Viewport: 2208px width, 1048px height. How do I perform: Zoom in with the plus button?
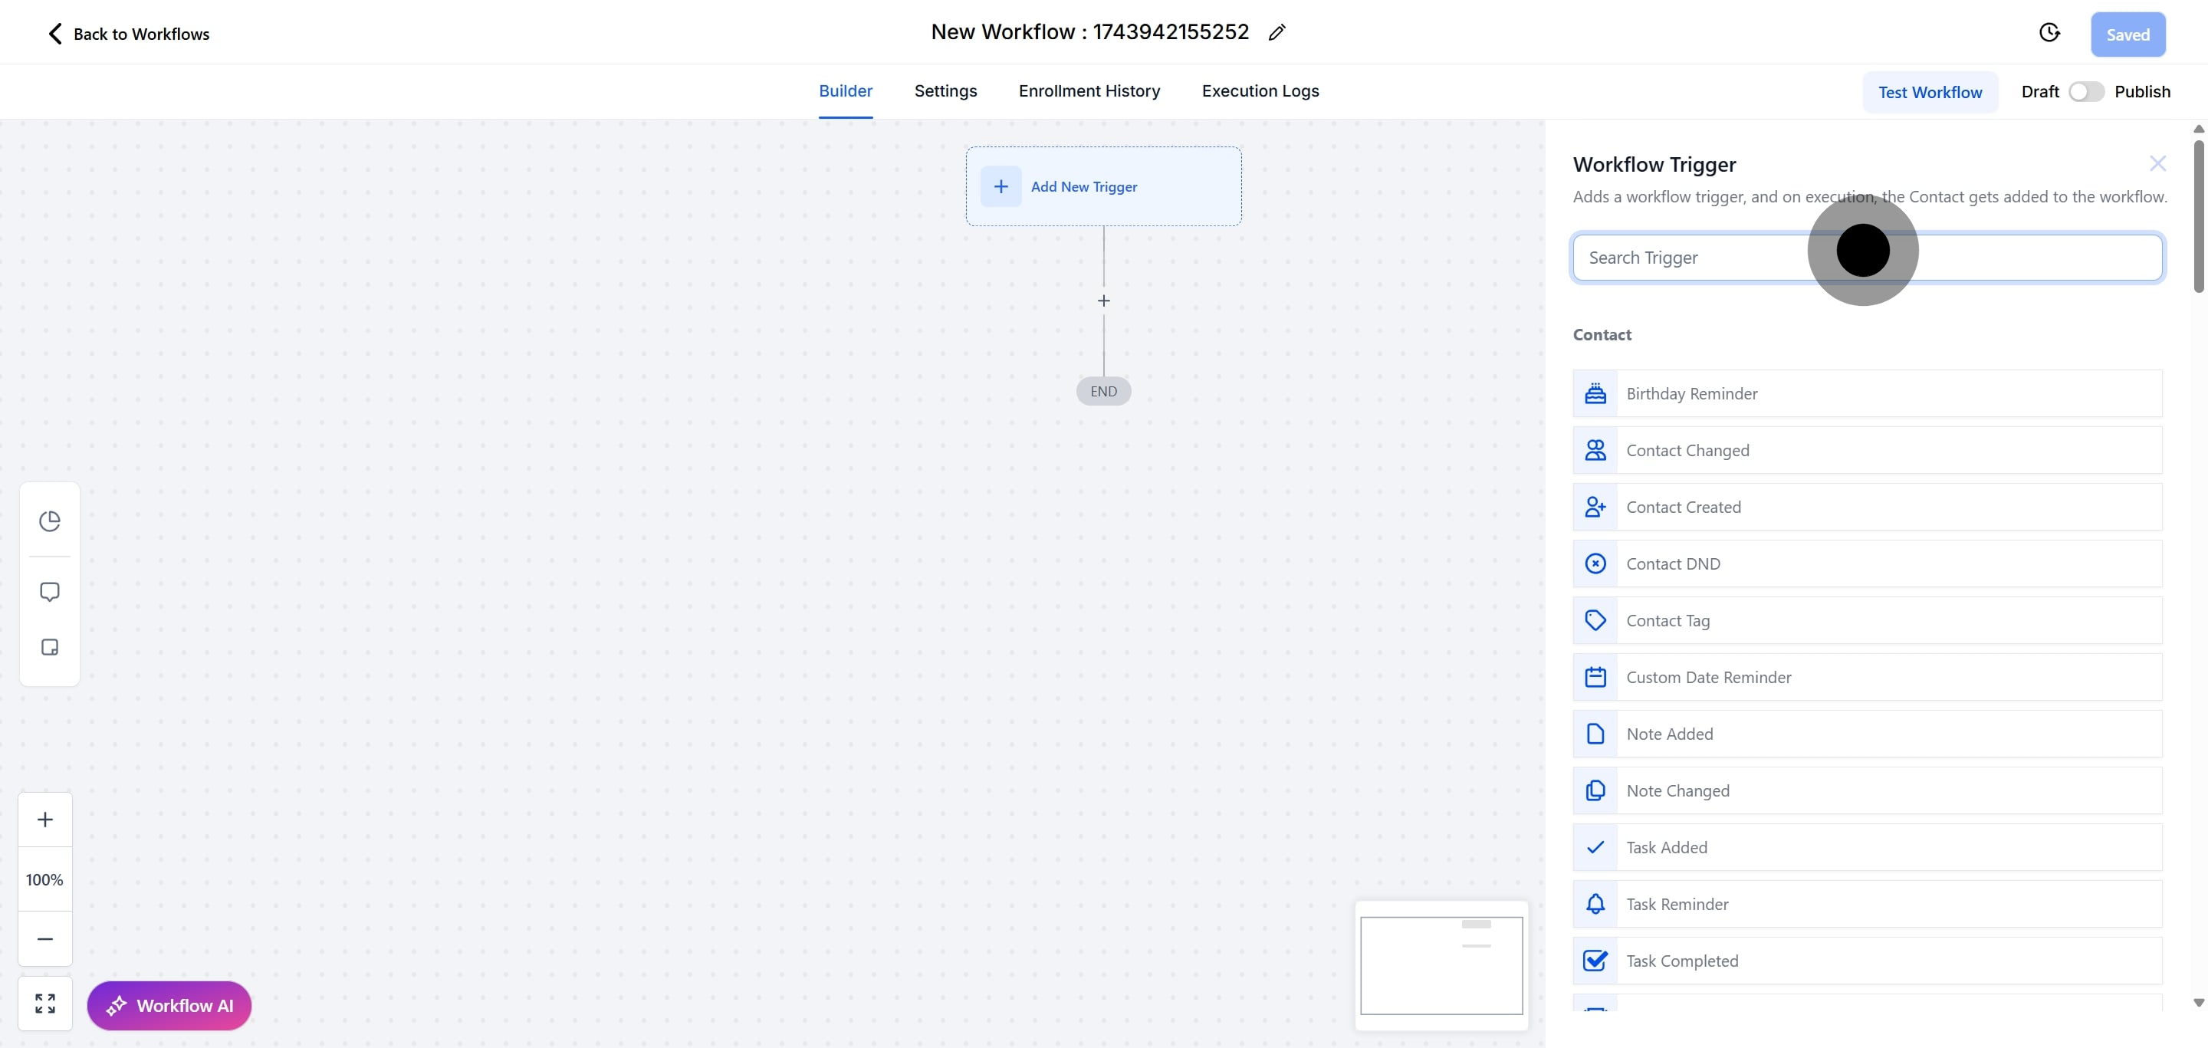(x=45, y=820)
